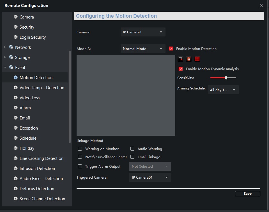Click the gear icon beside Video Loss
Viewport: 269px width, 212px height.
[16, 98]
